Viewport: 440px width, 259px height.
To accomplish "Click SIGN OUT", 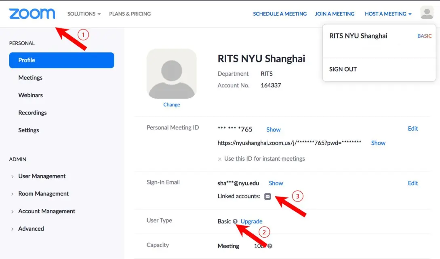I will pyautogui.click(x=343, y=69).
